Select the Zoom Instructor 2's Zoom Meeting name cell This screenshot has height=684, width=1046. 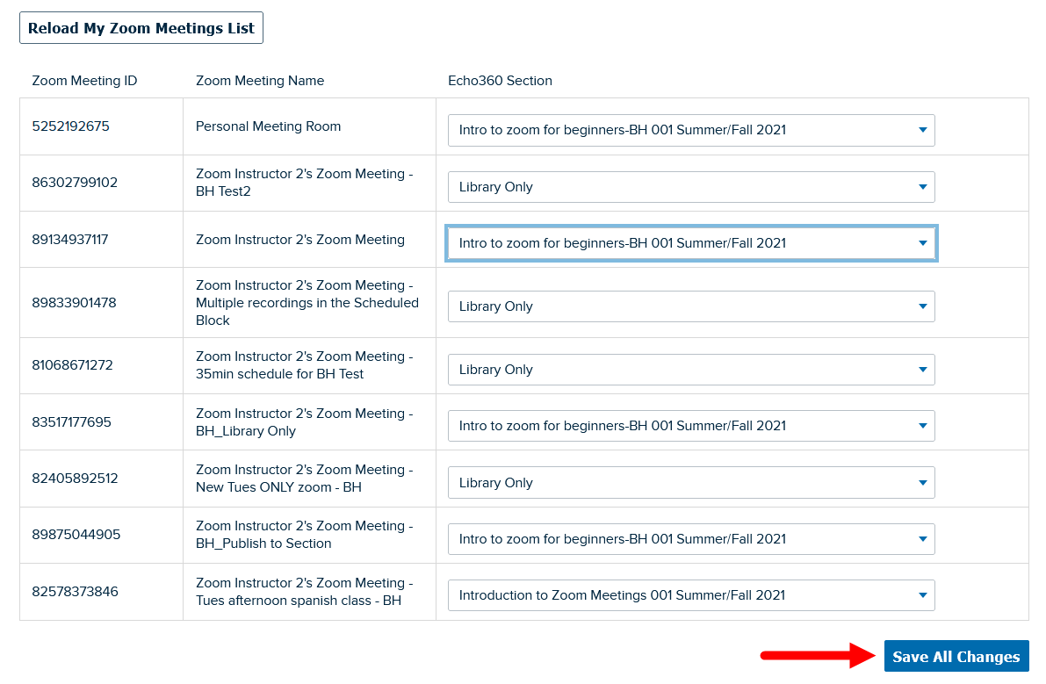tap(300, 239)
